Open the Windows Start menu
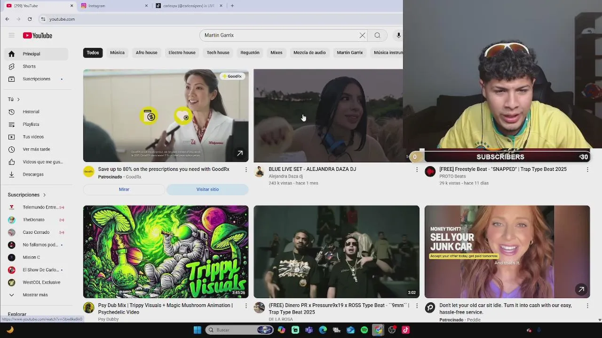Screen dimensions: 602x338 pos(198,330)
